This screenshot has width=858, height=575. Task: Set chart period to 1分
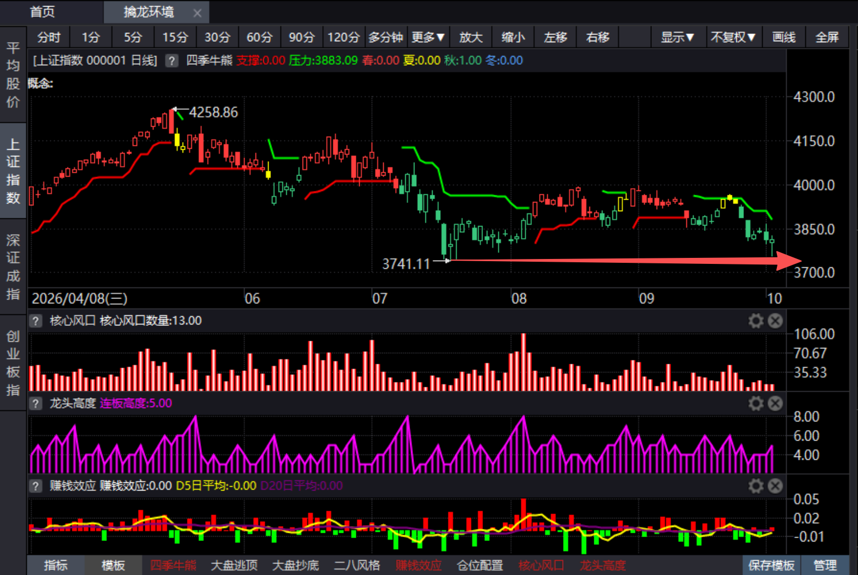(91, 37)
